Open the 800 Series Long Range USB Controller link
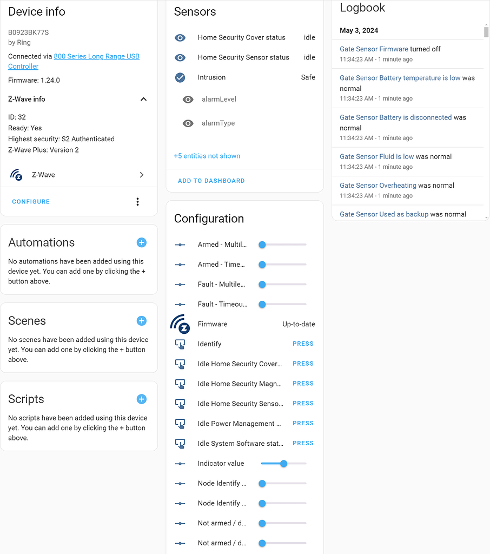Viewport: 490px width, 554px height. (x=96, y=56)
